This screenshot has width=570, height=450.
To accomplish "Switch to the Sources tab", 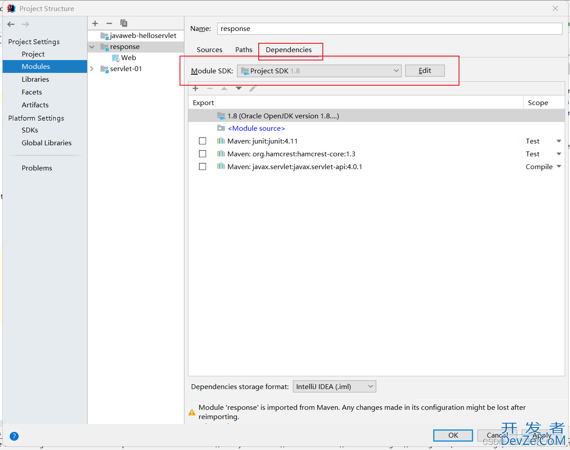I will click(x=210, y=50).
